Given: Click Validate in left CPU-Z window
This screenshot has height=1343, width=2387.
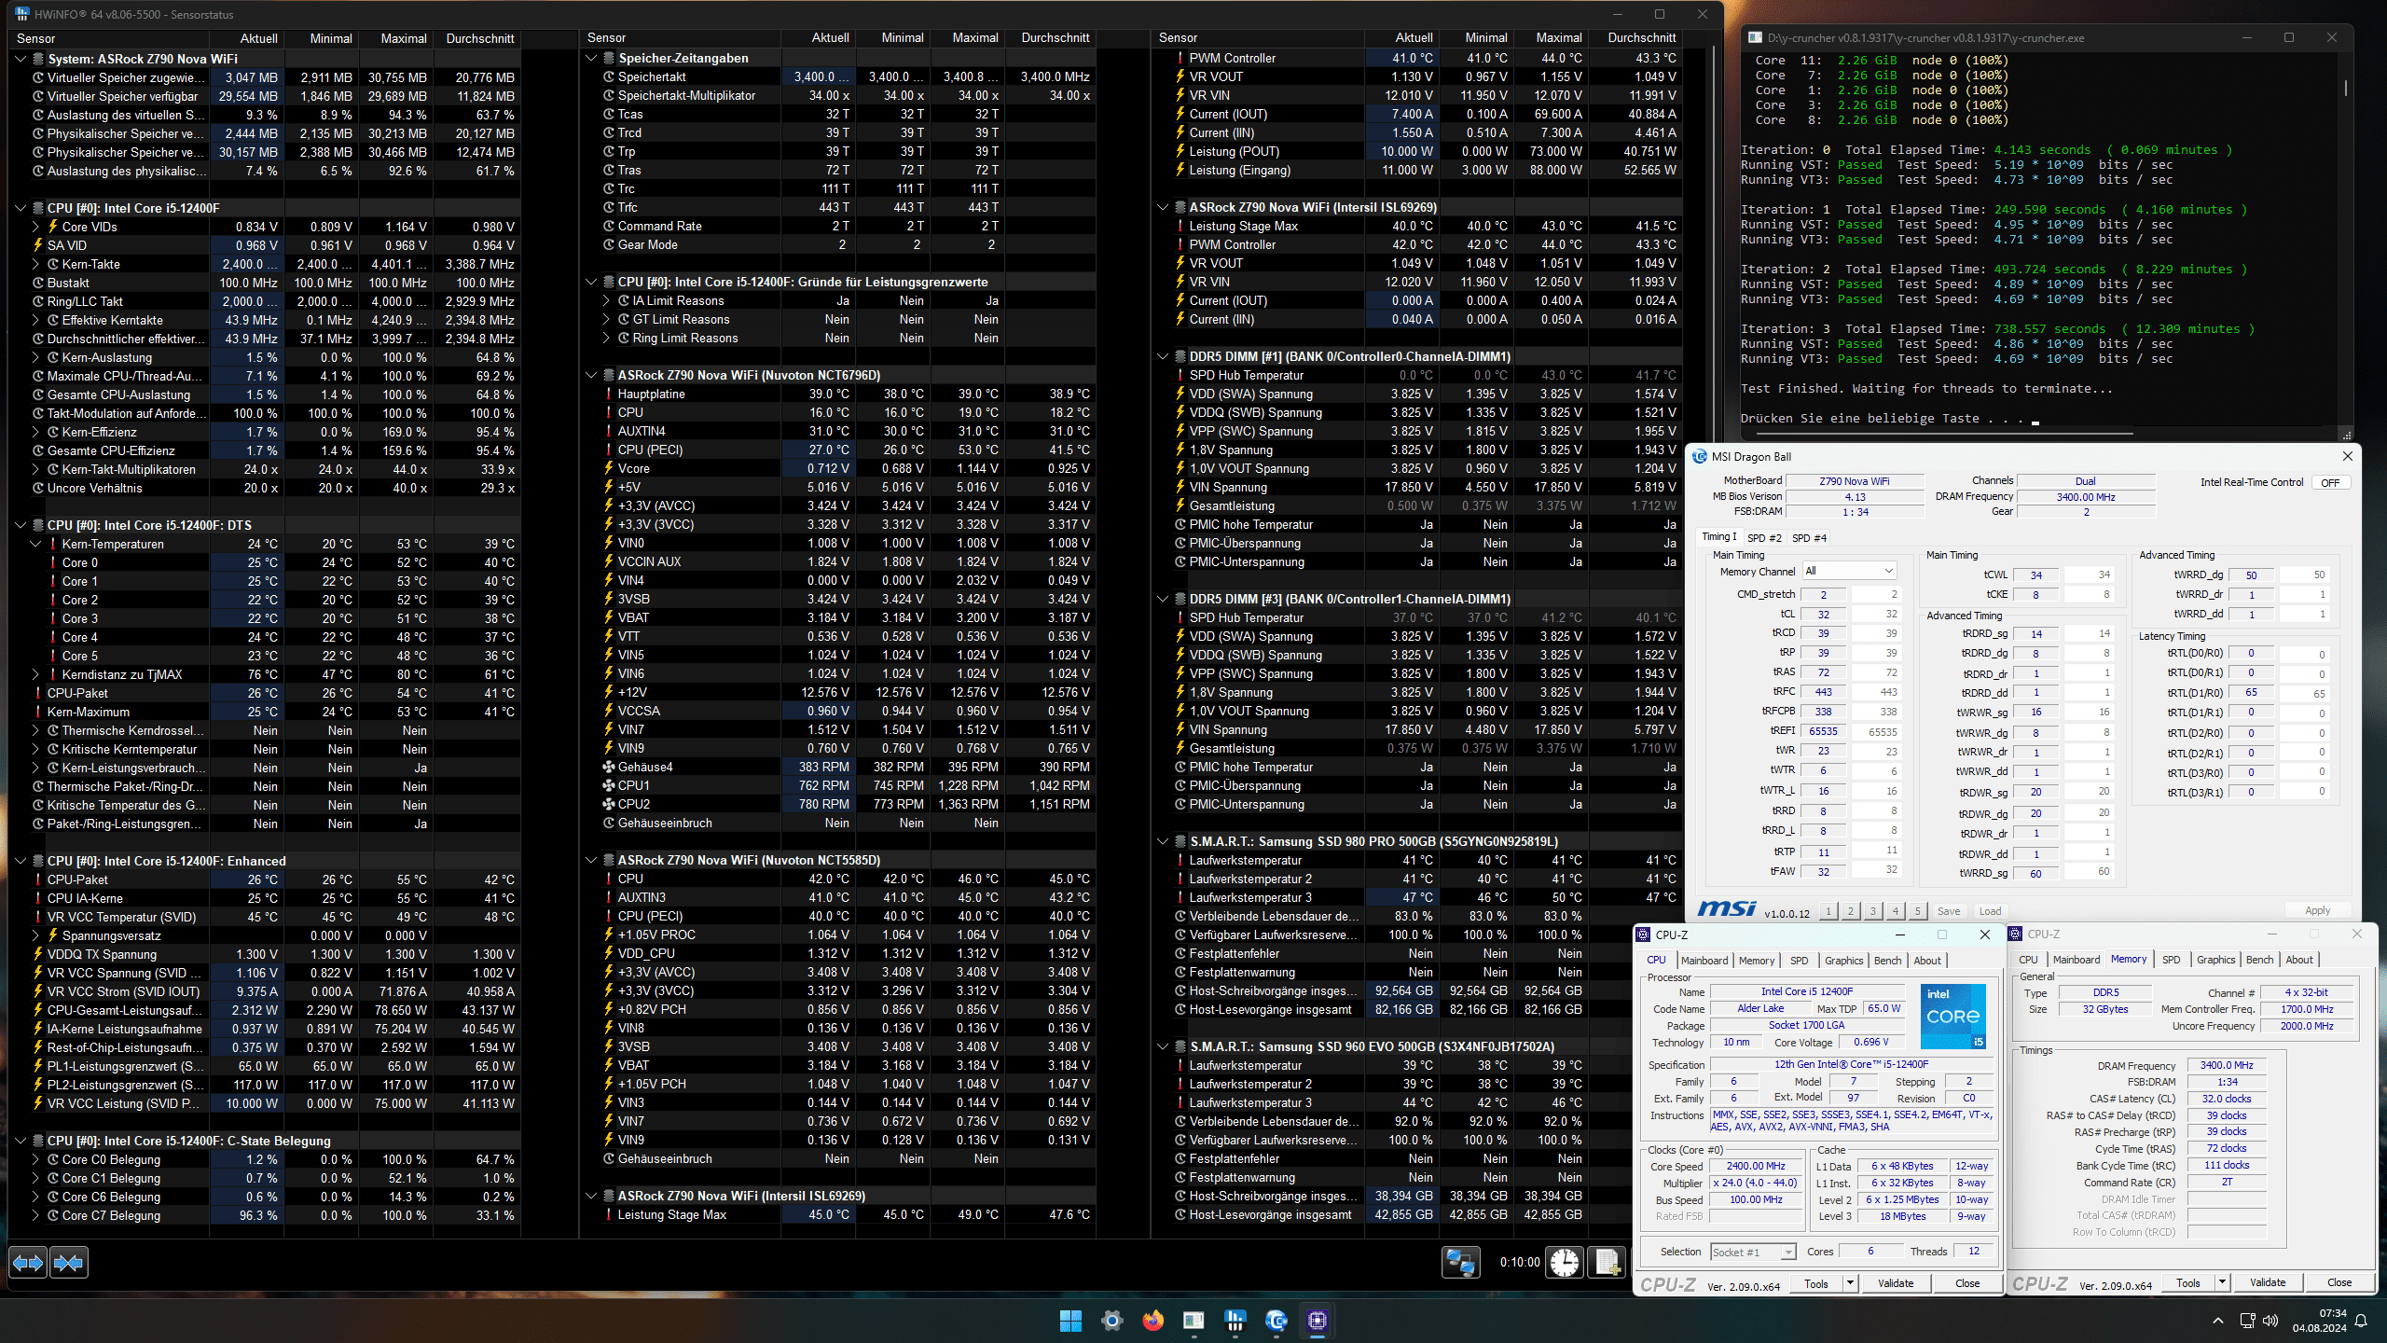Looking at the screenshot, I should click(1896, 1283).
